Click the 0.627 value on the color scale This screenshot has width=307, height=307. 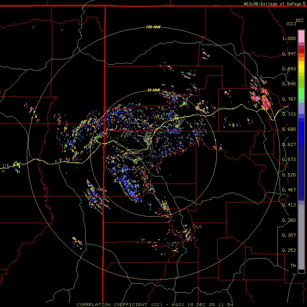[289, 145]
